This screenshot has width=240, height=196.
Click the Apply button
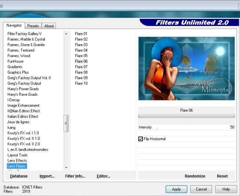click(176, 189)
